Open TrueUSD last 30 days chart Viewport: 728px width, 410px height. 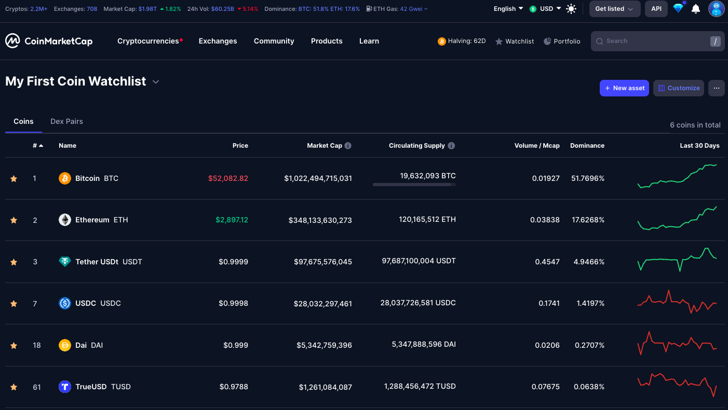[677, 385]
